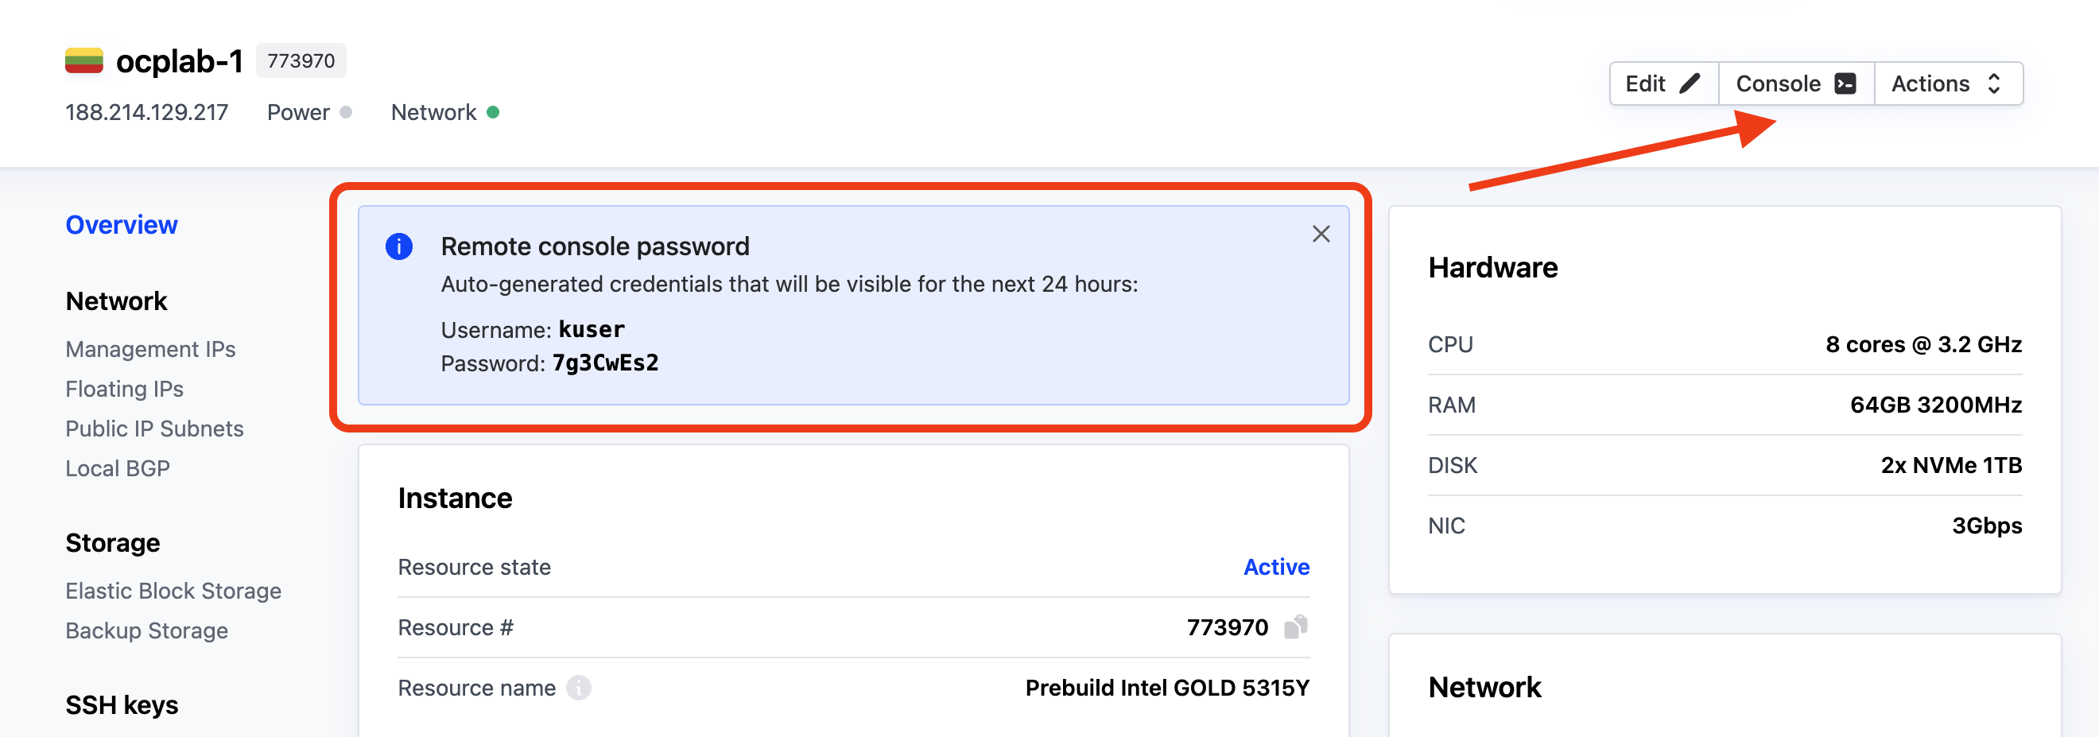Click the Lithuania flag icon

84,61
